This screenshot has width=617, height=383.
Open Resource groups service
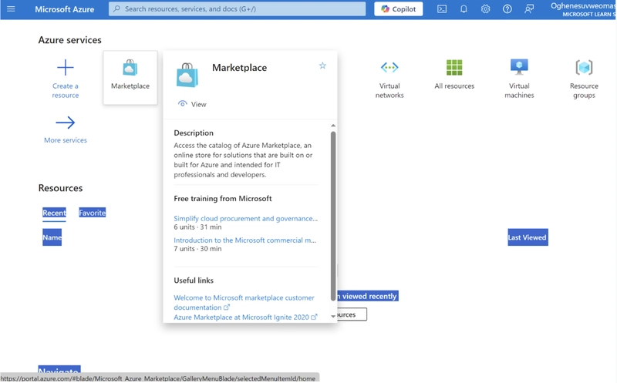point(584,79)
